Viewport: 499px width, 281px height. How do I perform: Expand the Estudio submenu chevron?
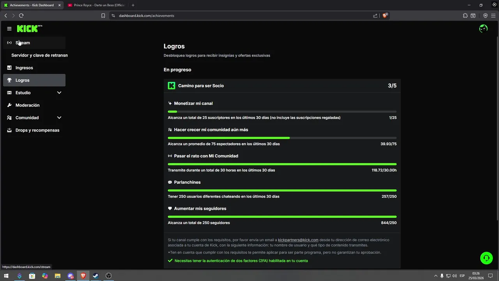pyautogui.click(x=59, y=92)
